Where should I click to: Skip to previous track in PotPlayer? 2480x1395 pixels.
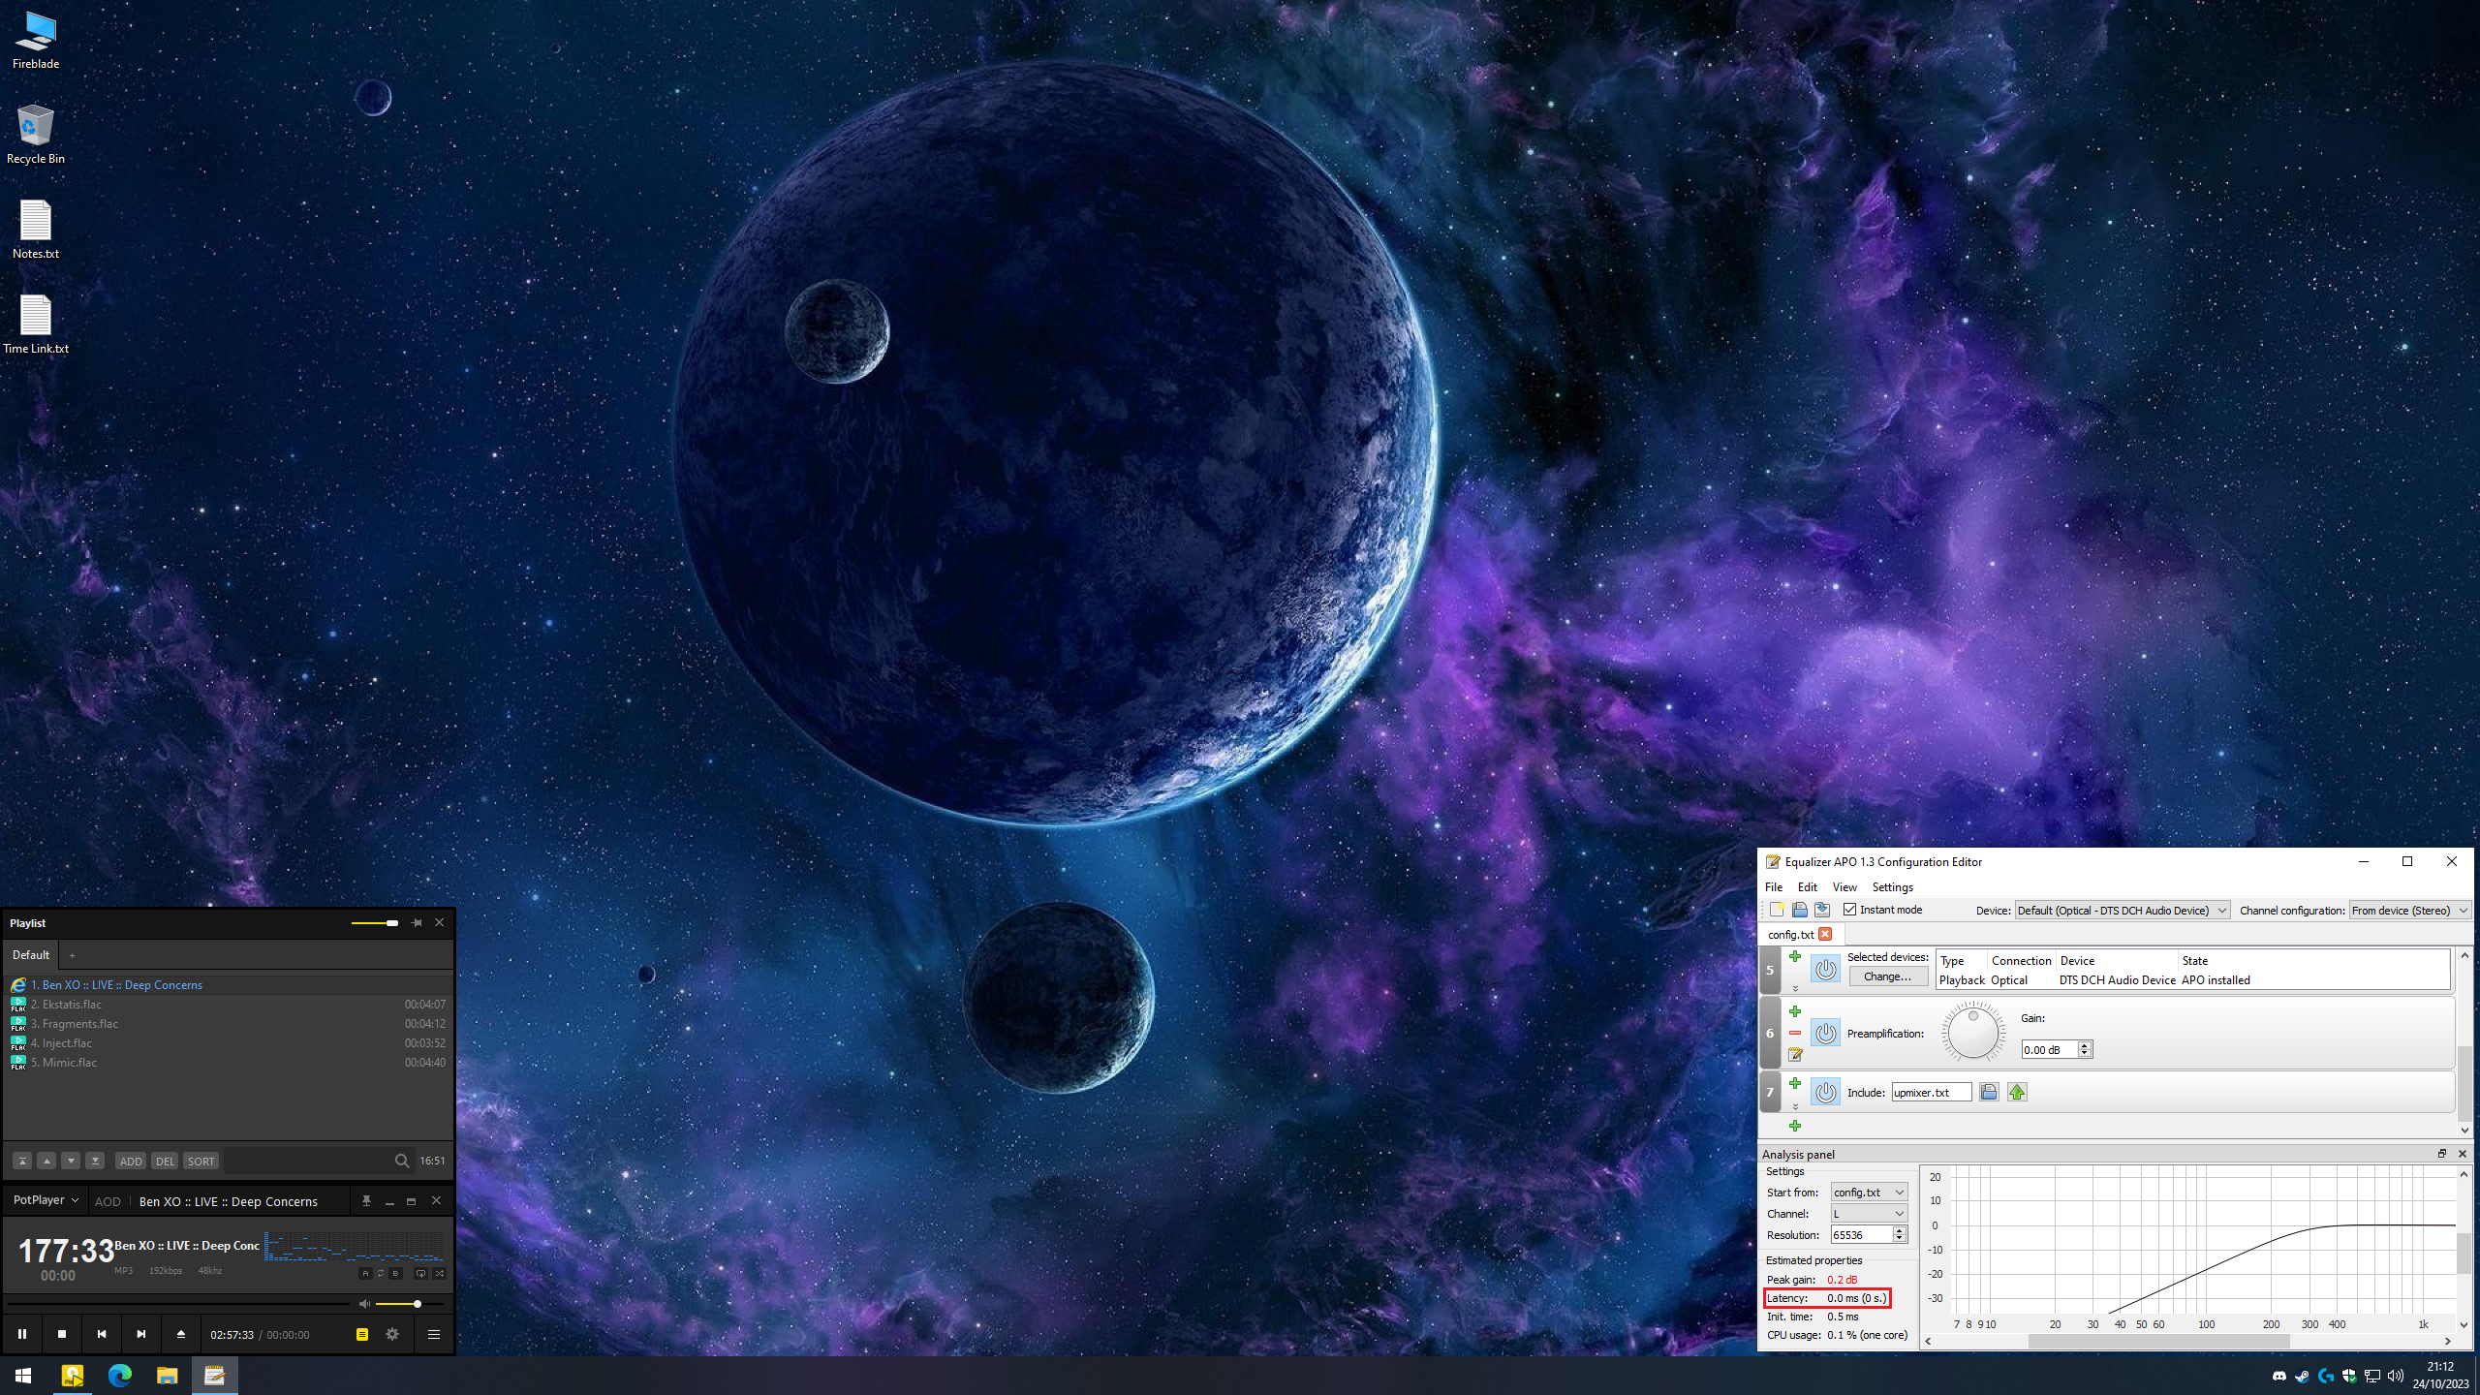102,1334
